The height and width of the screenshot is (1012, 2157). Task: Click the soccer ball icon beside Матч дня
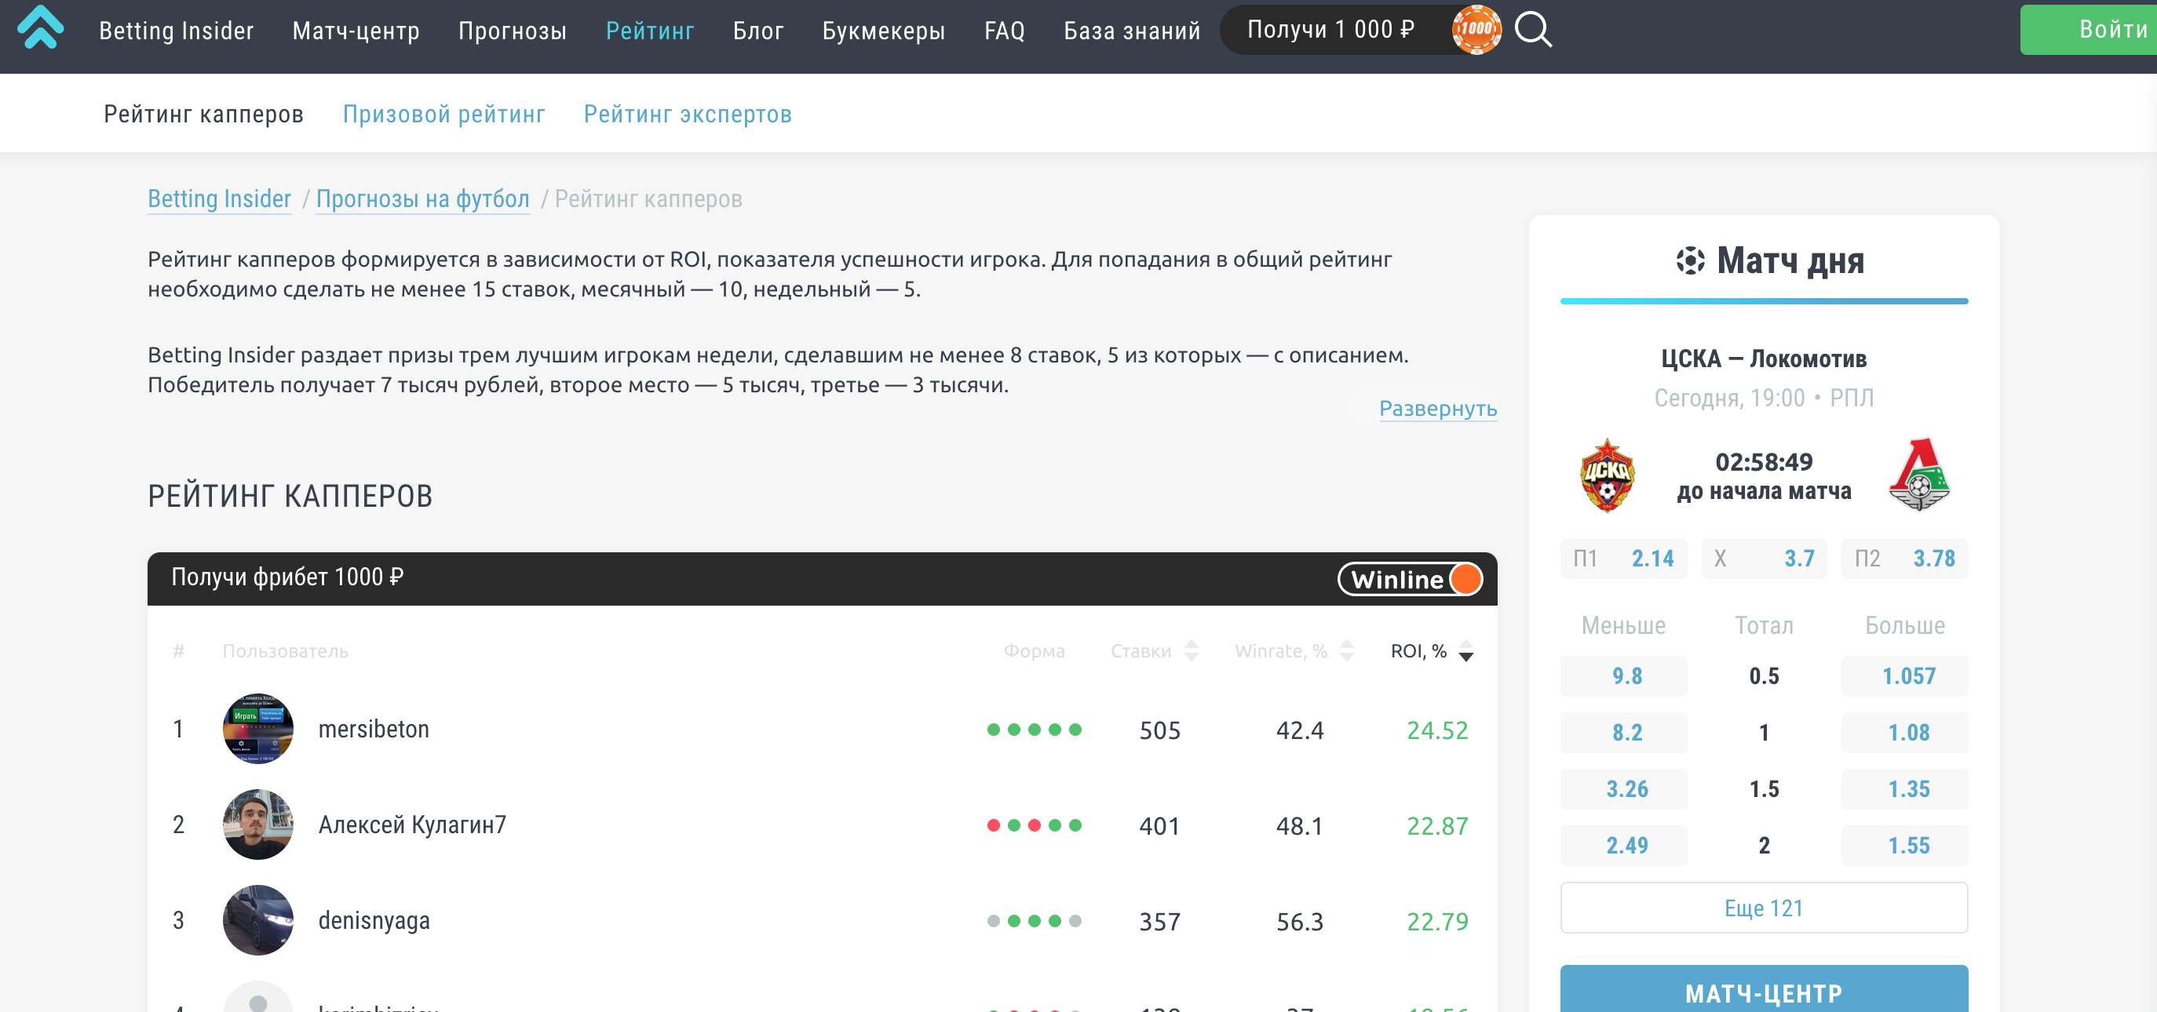pos(1690,260)
